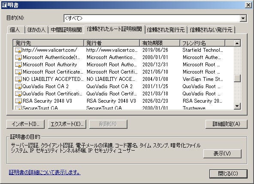Click the インポート(I)... button
This screenshot has height=184, width=254.
tap(25, 124)
